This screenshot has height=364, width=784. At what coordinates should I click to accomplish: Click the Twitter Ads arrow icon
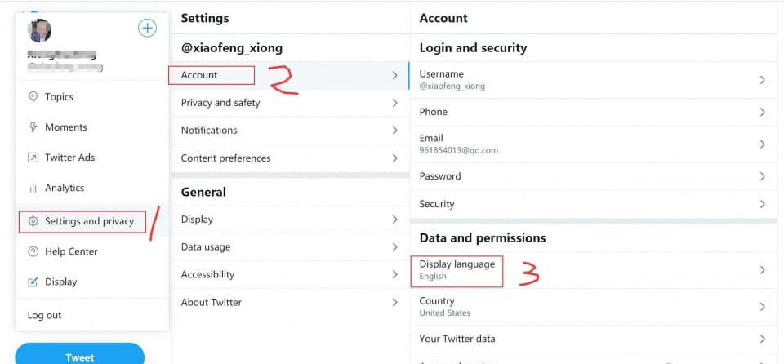33,158
